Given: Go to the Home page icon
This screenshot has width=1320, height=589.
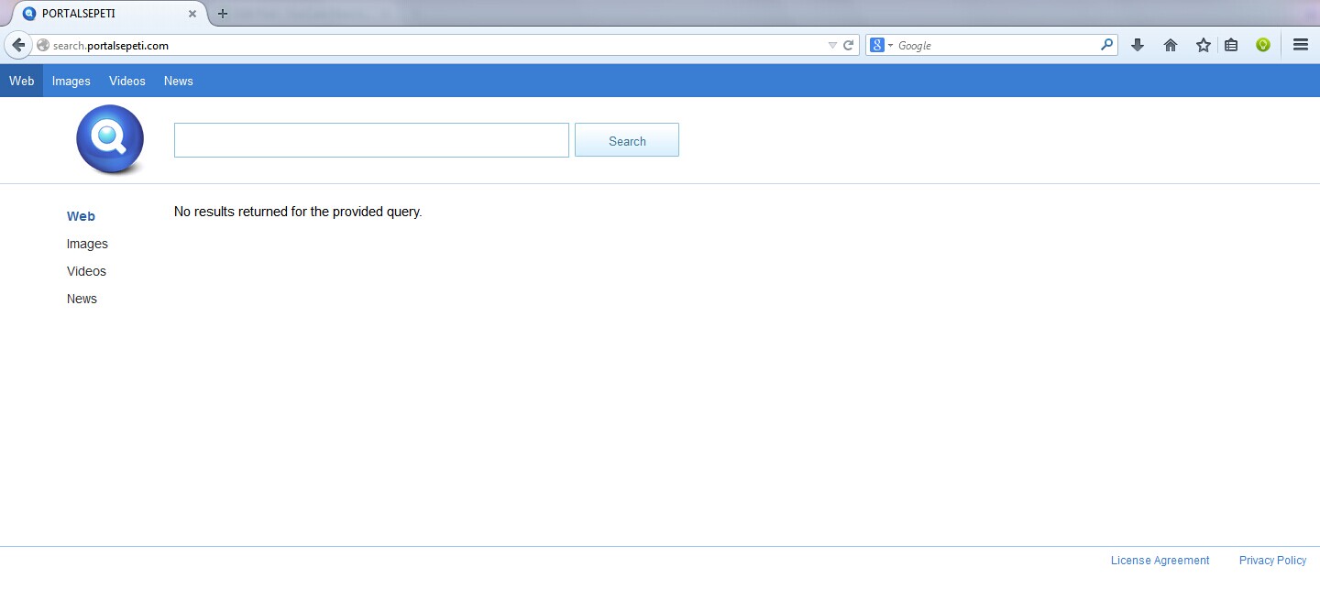Looking at the screenshot, I should click(x=1171, y=45).
